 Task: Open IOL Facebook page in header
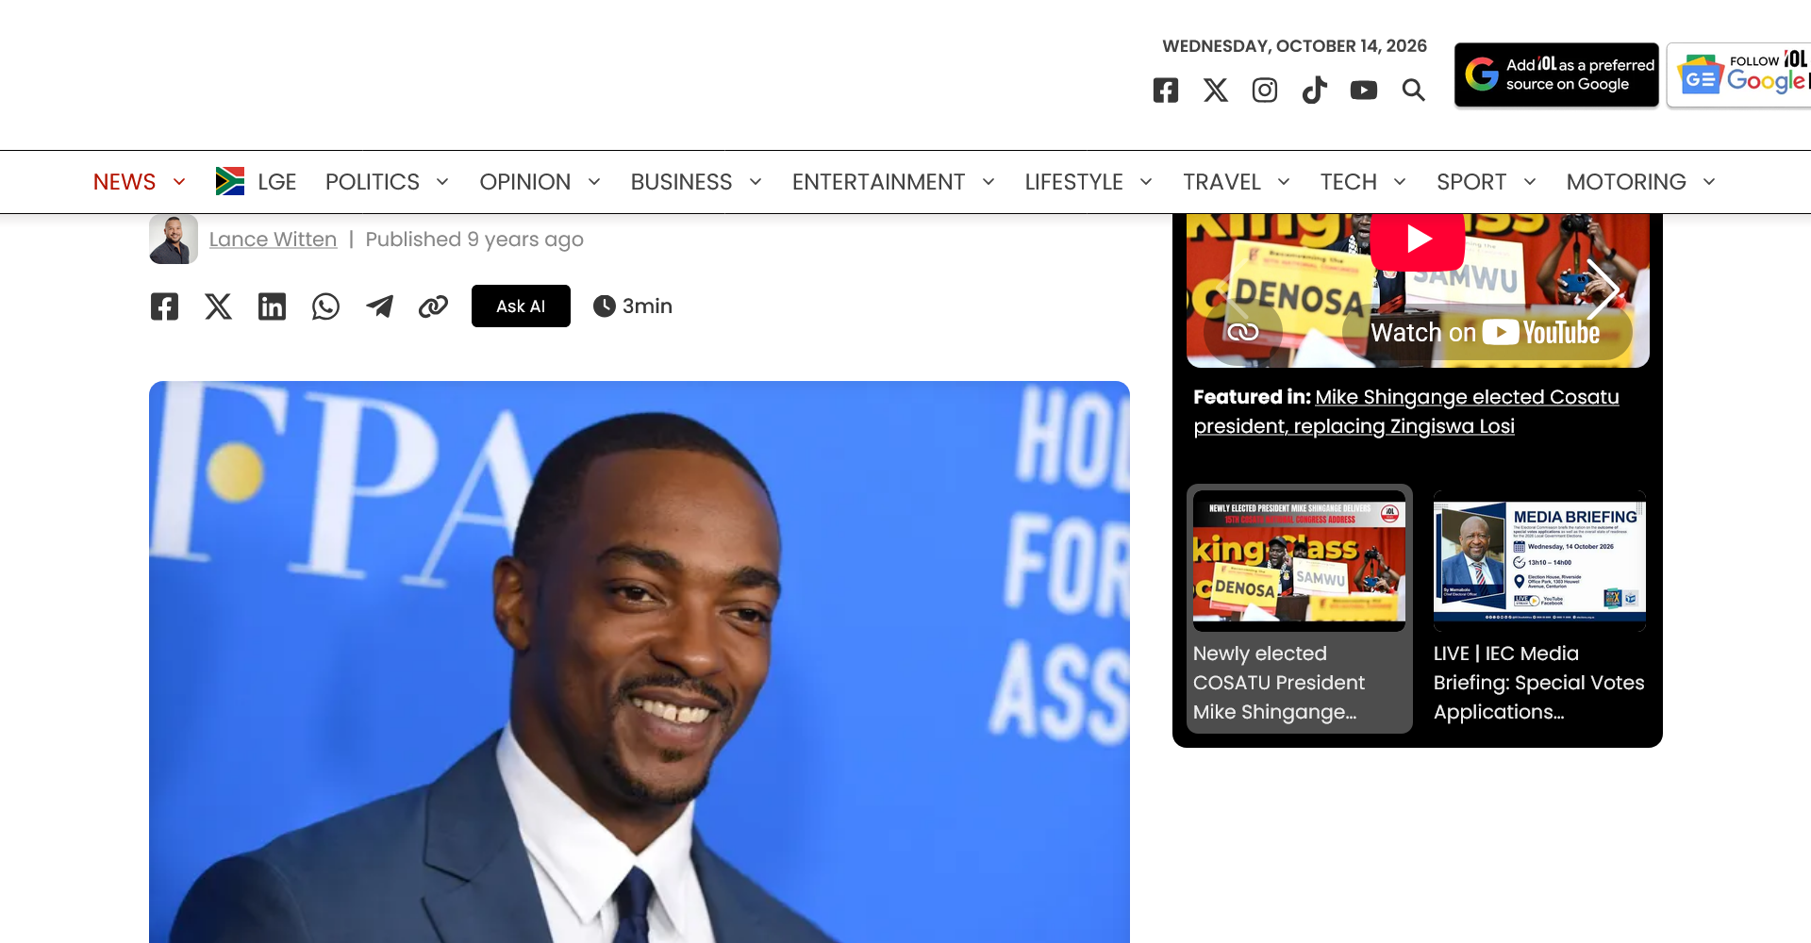(1166, 90)
